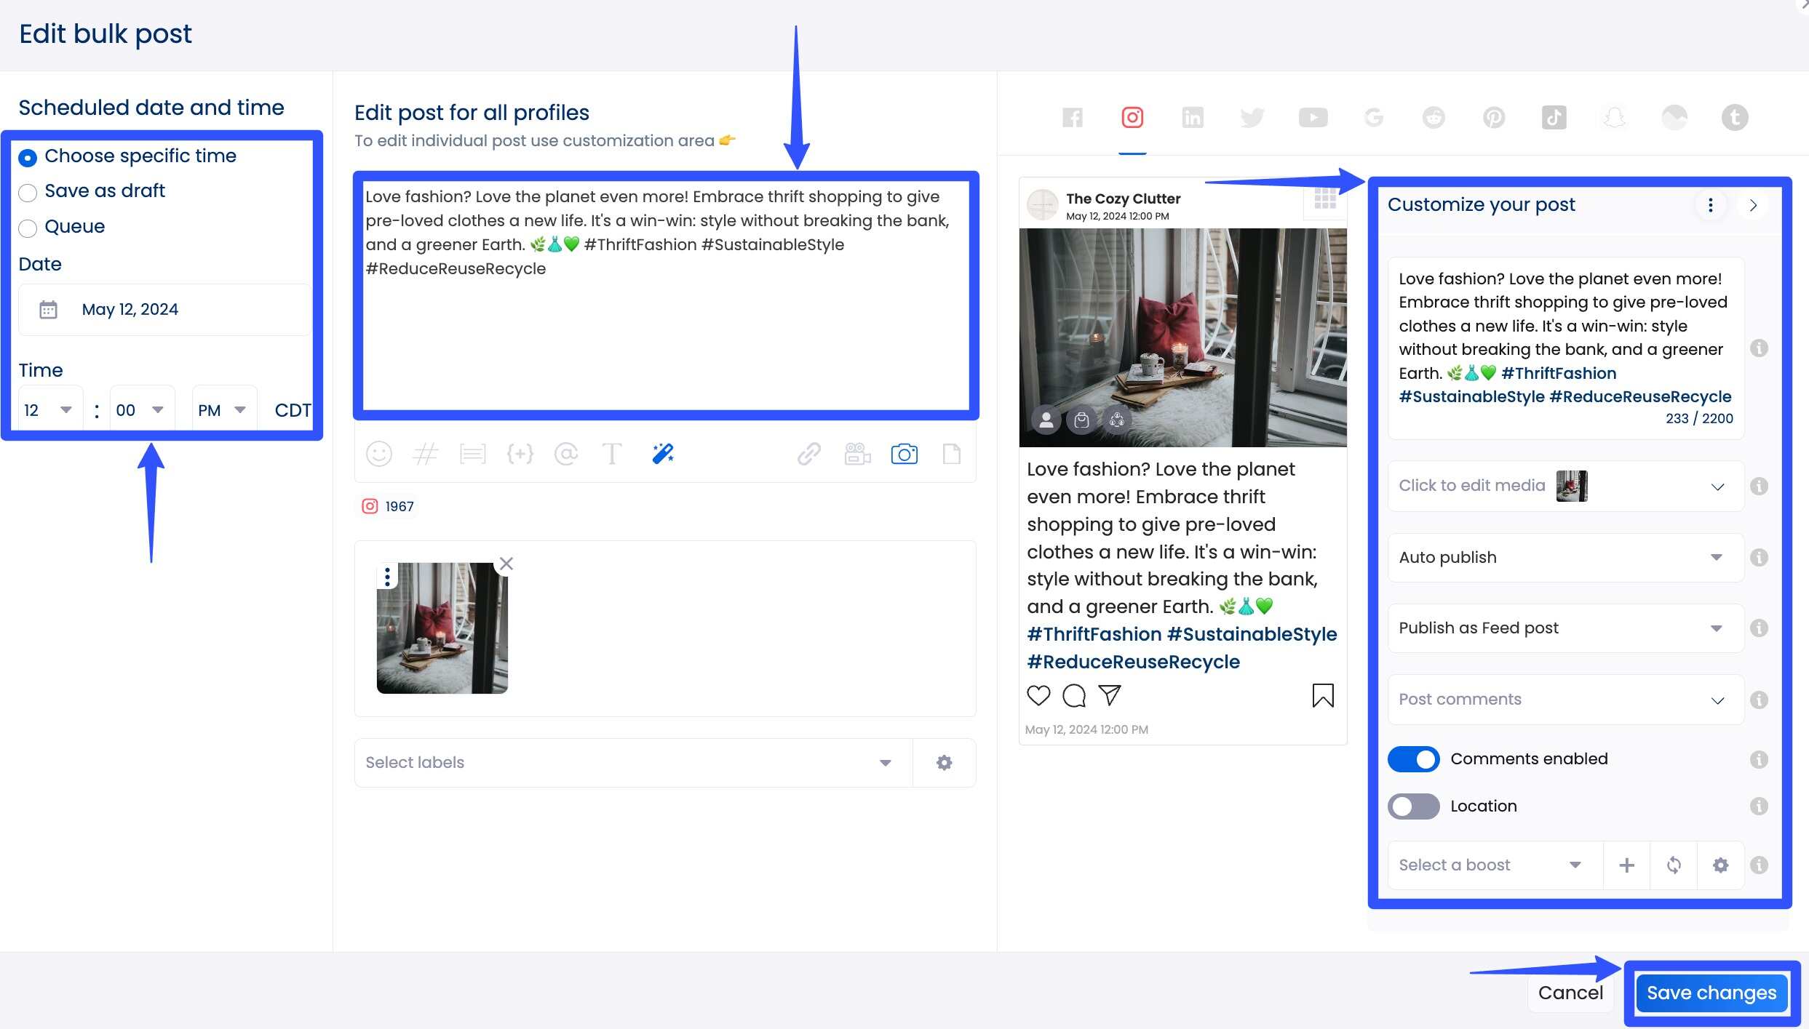This screenshot has height=1029, width=1809.
Task: Add a video with the video camera icon
Action: (x=856, y=453)
